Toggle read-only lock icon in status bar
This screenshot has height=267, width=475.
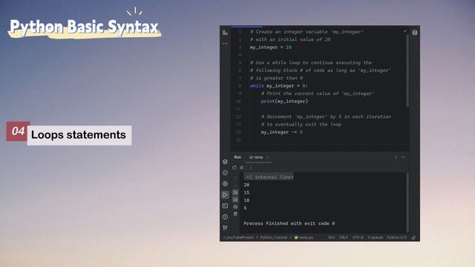pyautogui.click(x=413, y=237)
